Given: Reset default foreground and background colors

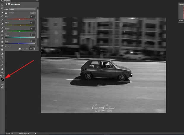Looking at the screenshot, I should click(x=1, y=75).
